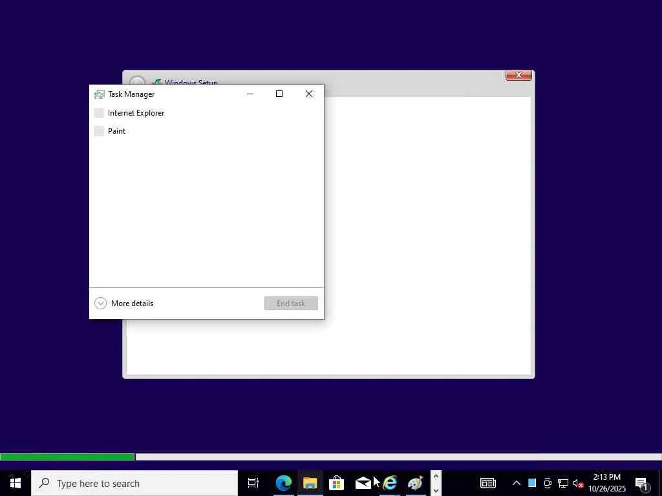The width and height of the screenshot is (662, 496).
Task: Open File Explorer from taskbar
Action: [x=310, y=483]
